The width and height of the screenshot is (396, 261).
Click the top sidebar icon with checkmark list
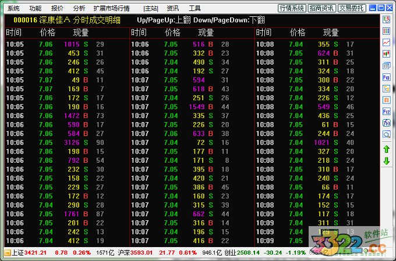[386, 19]
